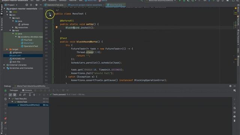Viewport: 240px width, 135px height.
Task: Click the rerun debug icon in debug panel
Action: [5, 90]
